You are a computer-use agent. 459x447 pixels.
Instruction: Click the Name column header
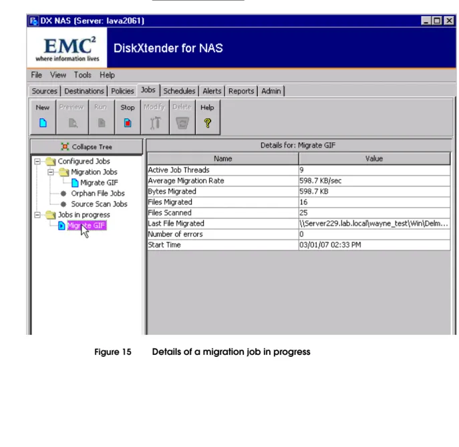tap(223, 158)
